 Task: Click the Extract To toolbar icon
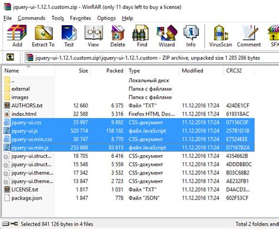coord(44,36)
